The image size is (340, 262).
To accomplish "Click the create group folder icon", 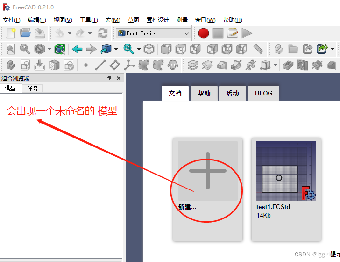I will coord(293,49).
